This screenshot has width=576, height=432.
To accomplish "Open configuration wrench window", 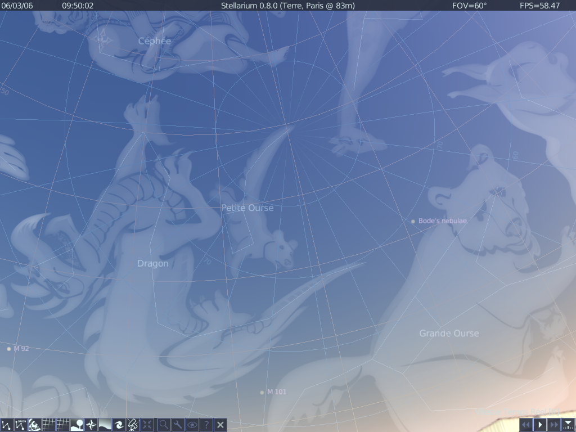I will (x=178, y=425).
